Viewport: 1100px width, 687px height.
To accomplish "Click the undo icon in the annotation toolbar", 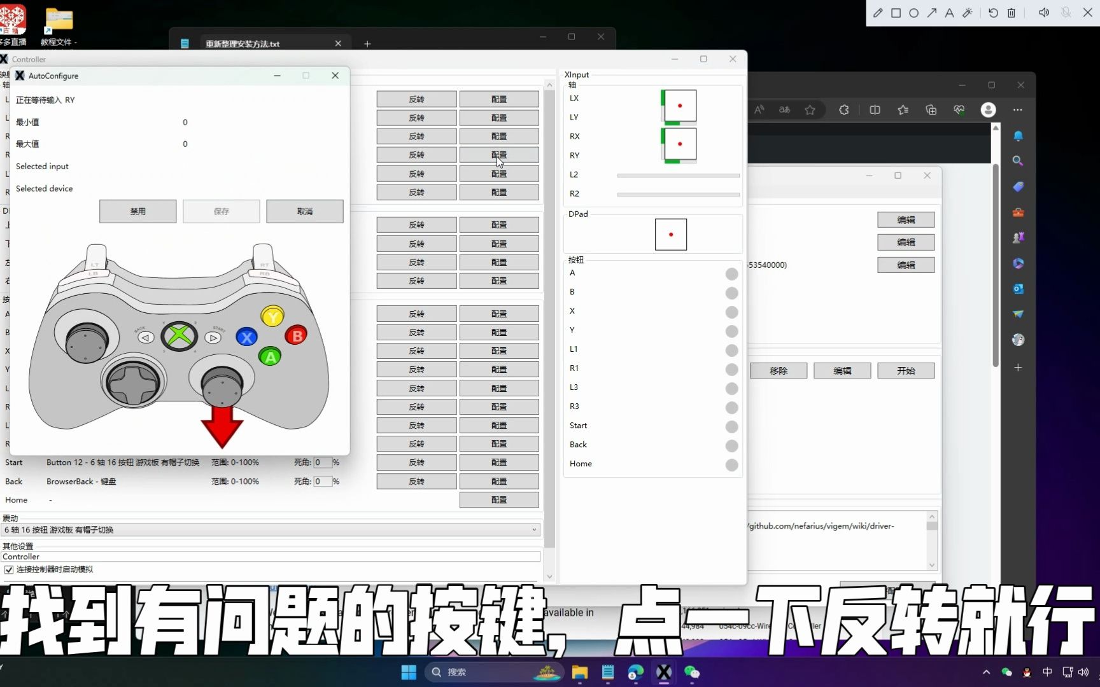I will click(x=992, y=13).
